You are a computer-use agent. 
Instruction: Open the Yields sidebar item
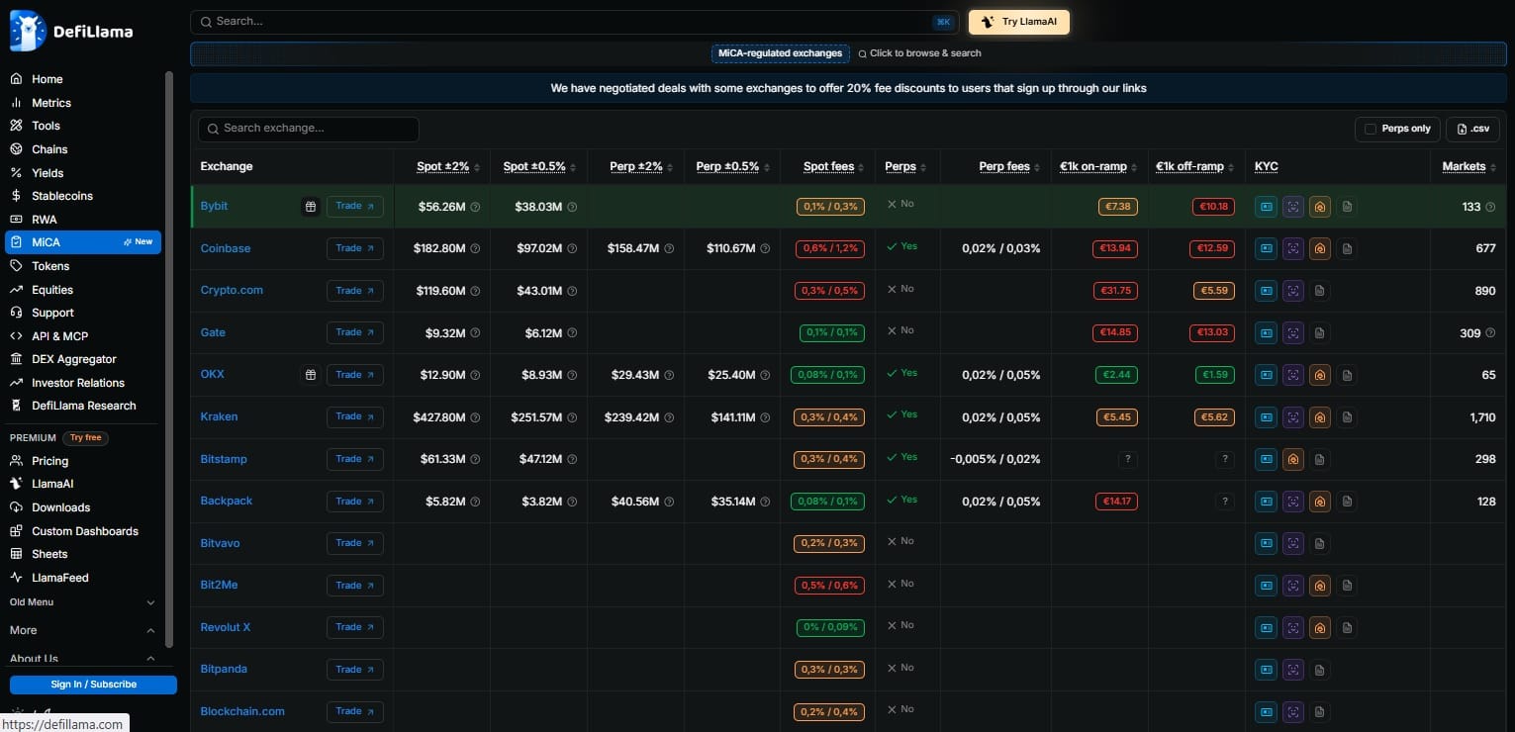coord(47,173)
